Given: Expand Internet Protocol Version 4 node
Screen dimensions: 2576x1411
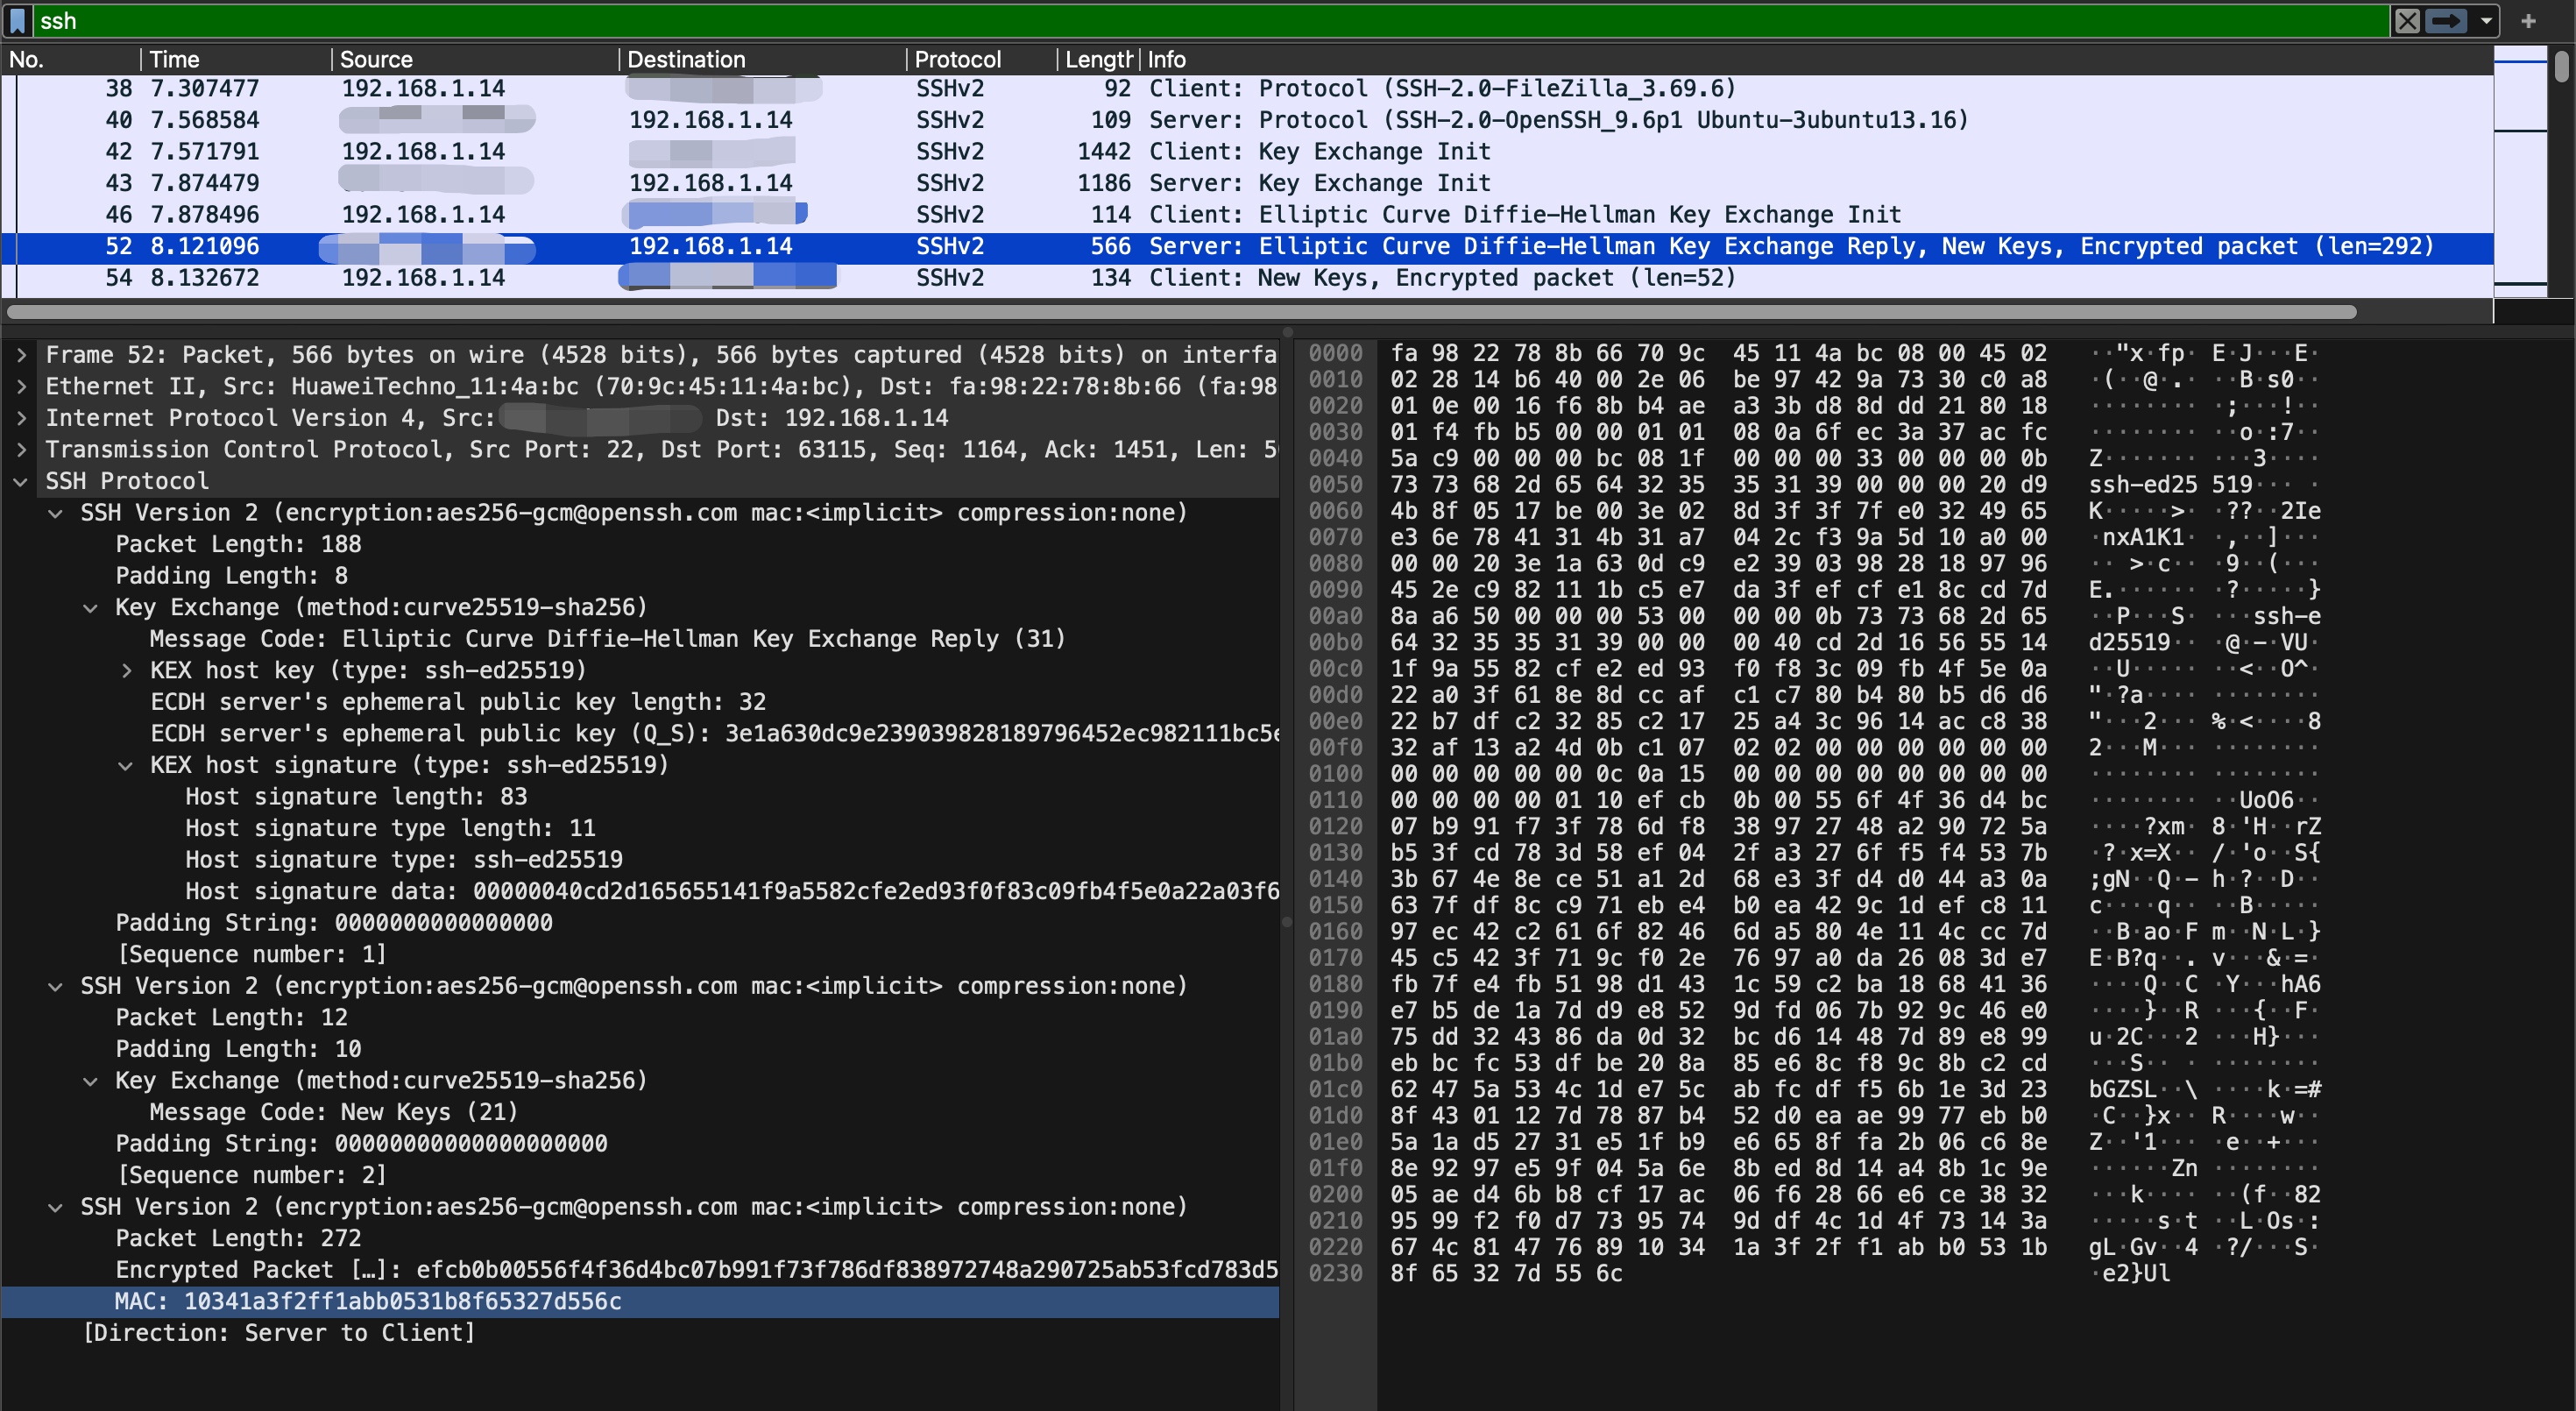Looking at the screenshot, I should click(x=21, y=418).
